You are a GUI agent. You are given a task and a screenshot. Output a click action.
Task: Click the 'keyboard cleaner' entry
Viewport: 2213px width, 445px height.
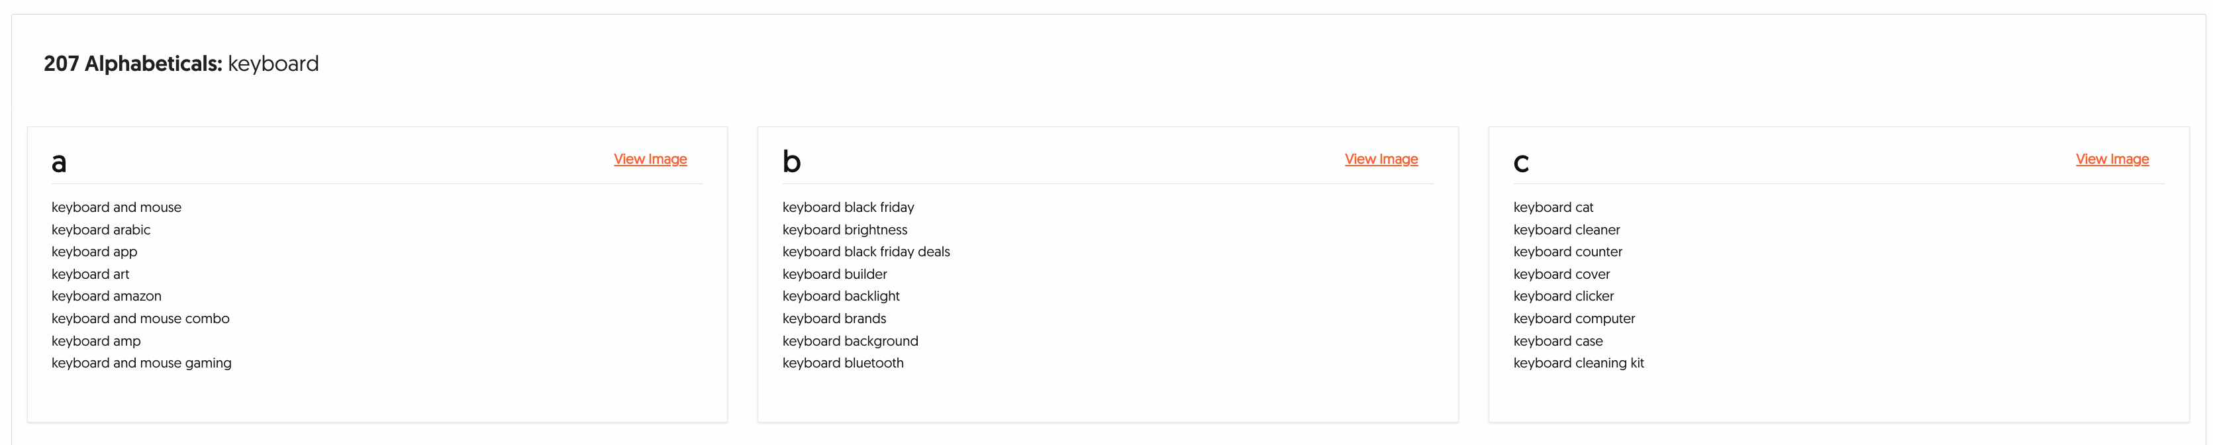pyautogui.click(x=1566, y=229)
